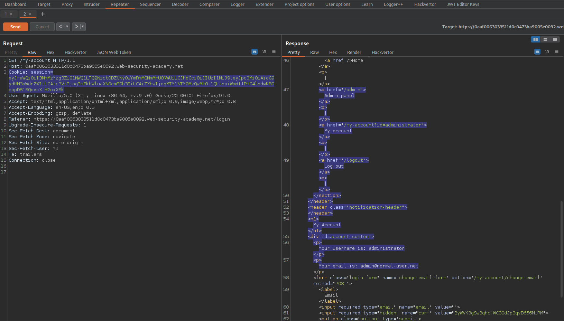Viewport: 564px width, 321px height.
Task: Open the Logger tab
Action: point(238,4)
